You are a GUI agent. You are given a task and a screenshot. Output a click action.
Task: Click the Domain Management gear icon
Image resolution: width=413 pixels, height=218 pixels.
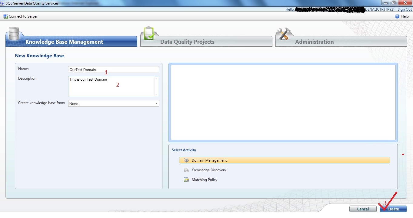(x=186, y=160)
